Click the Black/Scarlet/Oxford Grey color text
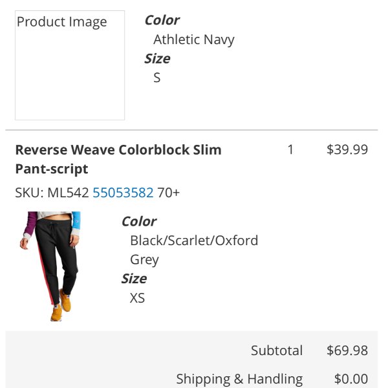This screenshot has height=388, width=388. coord(194,250)
